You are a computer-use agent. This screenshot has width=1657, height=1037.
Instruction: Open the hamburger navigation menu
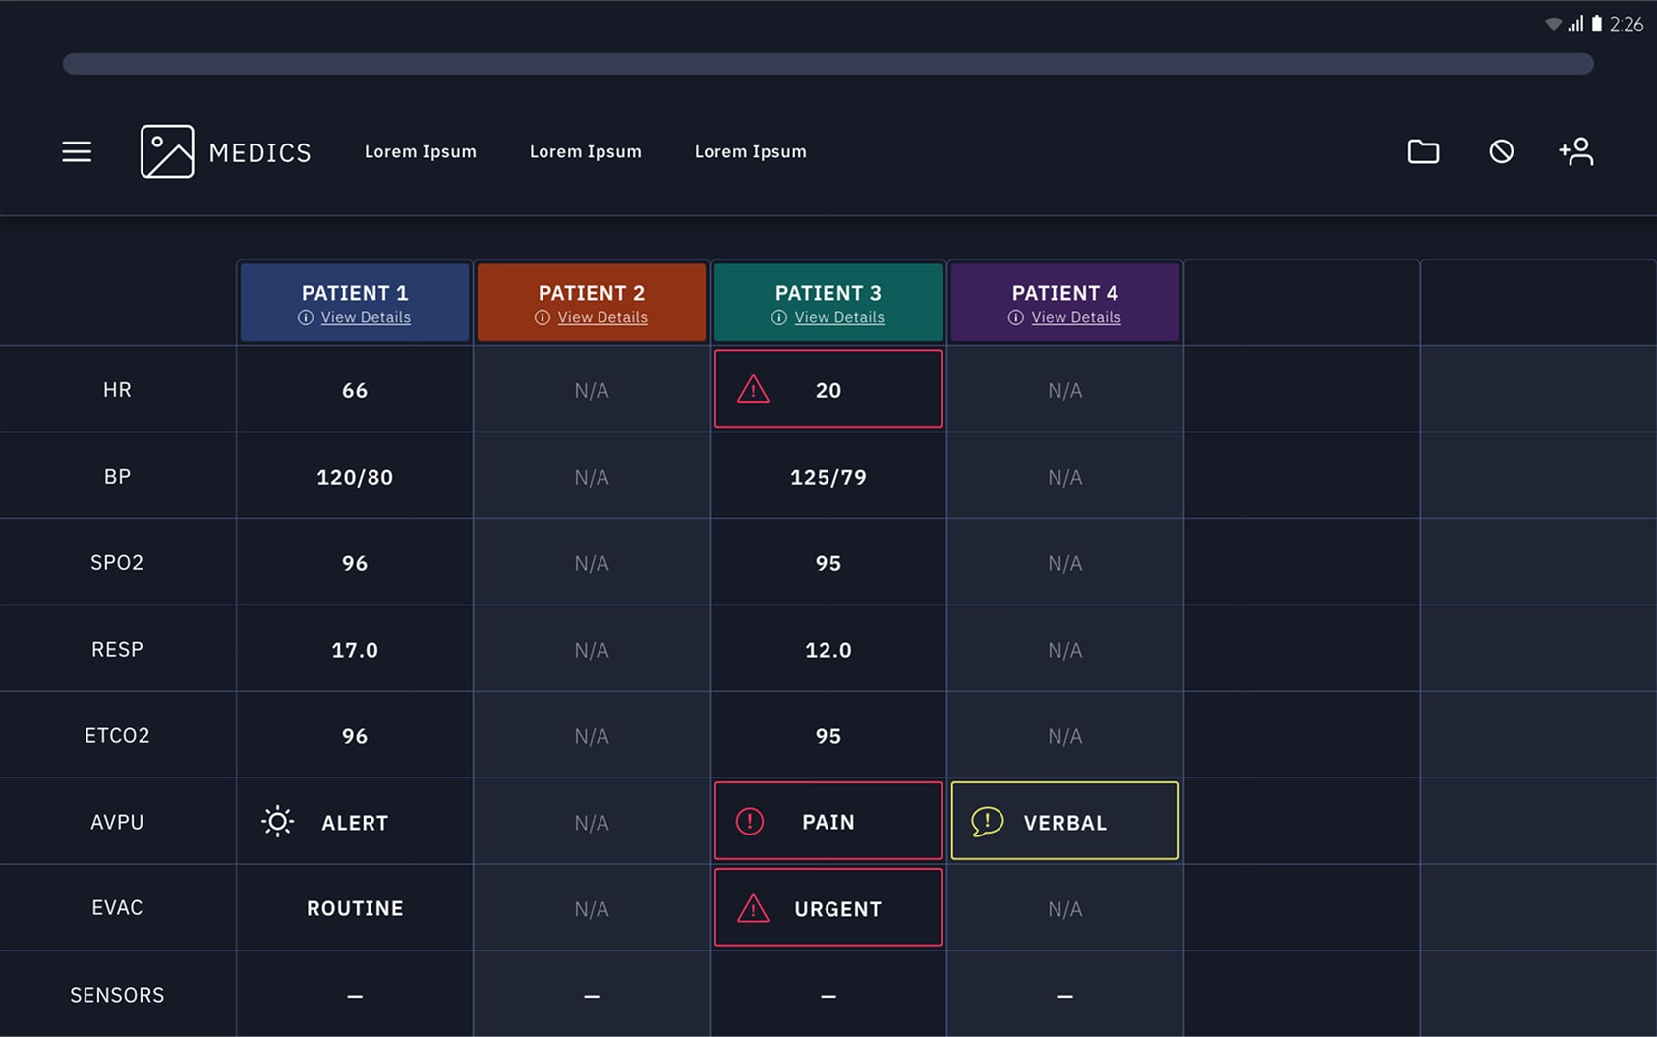pos(77,151)
